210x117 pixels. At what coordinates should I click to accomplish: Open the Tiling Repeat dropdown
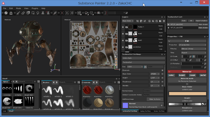194,53
